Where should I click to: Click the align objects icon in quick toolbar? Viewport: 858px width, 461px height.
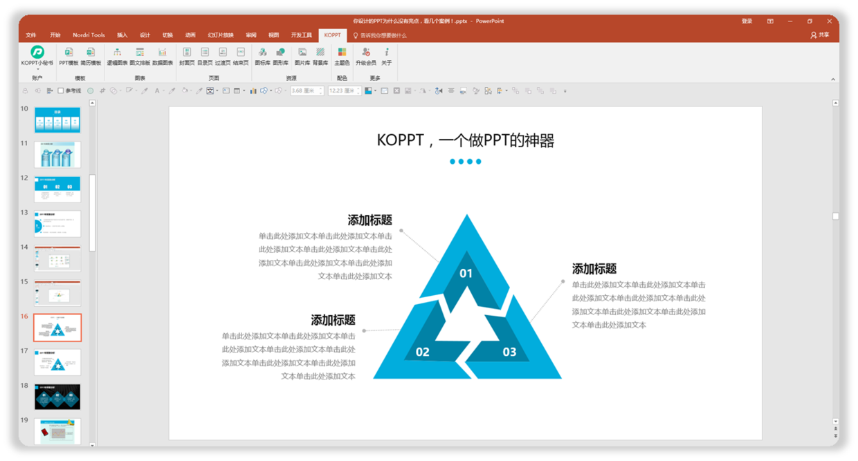50,91
